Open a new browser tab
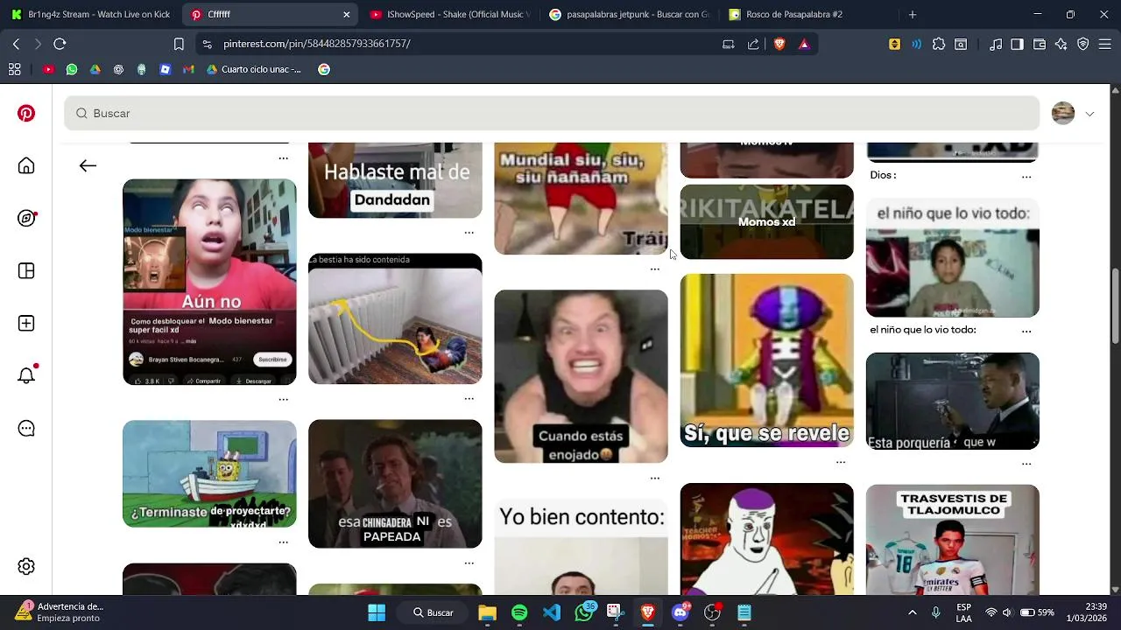1121x630 pixels. pyautogui.click(x=912, y=14)
